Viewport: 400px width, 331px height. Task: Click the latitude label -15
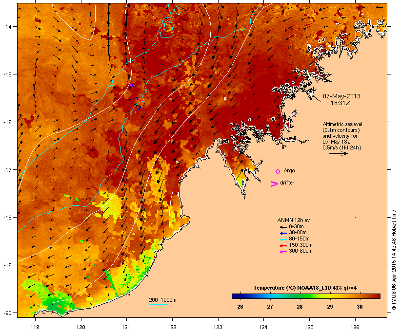pyautogui.click(x=7, y=74)
